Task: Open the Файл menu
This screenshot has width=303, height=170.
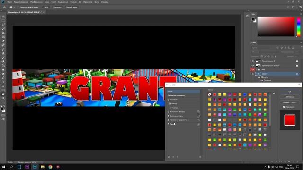Action: point(9,2)
